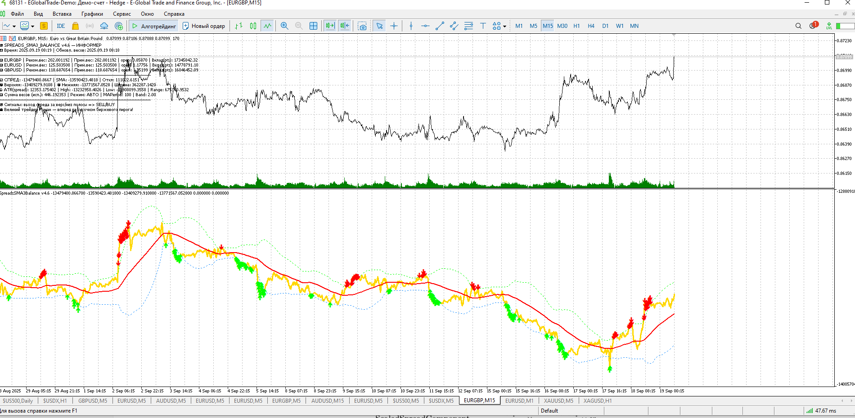Activate the crosshair cursor mode

click(x=394, y=26)
